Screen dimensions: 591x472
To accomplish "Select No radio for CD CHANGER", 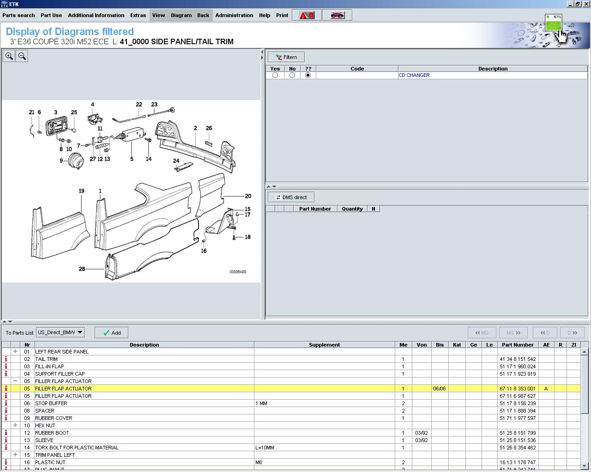I will pyautogui.click(x=292, y=75).
